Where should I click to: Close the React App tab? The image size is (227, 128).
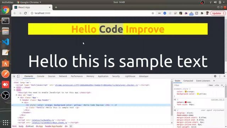pos(50,7)
